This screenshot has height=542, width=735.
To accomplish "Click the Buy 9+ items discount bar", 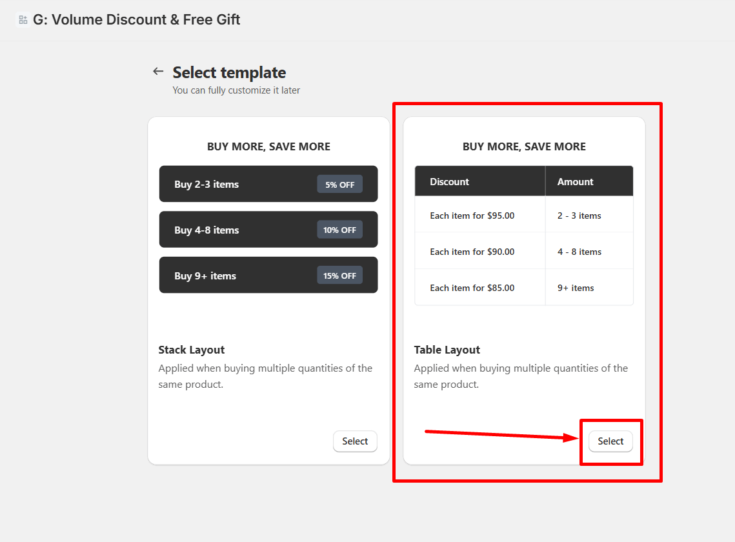I will pos(268,275).
